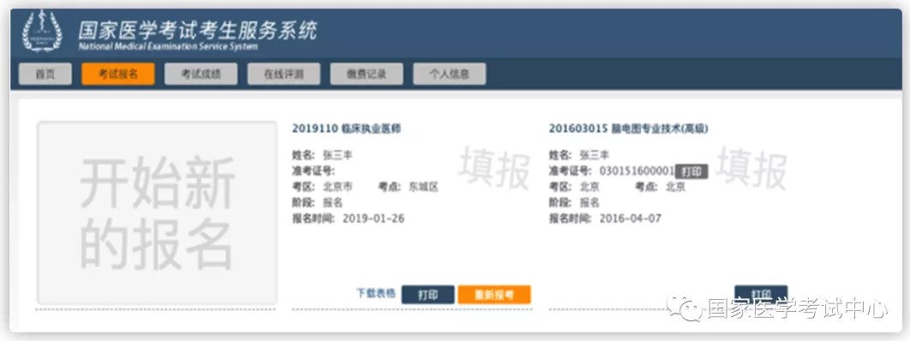Click the blue 打印 button beside 下载表格
The image size is (910, 341).
[x=428, y=295]
